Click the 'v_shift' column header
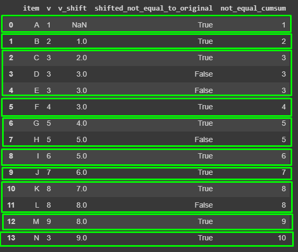Viewport: 298px width, 252px height. coord(72,8)
